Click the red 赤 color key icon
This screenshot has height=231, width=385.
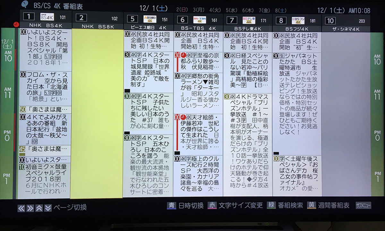point(212,205)
